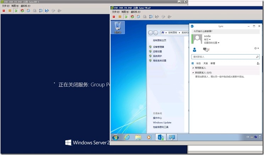Take a snapshot in LyncBE-1 toolbar
The image size is (264, 155).
click(x=28, y=11)
